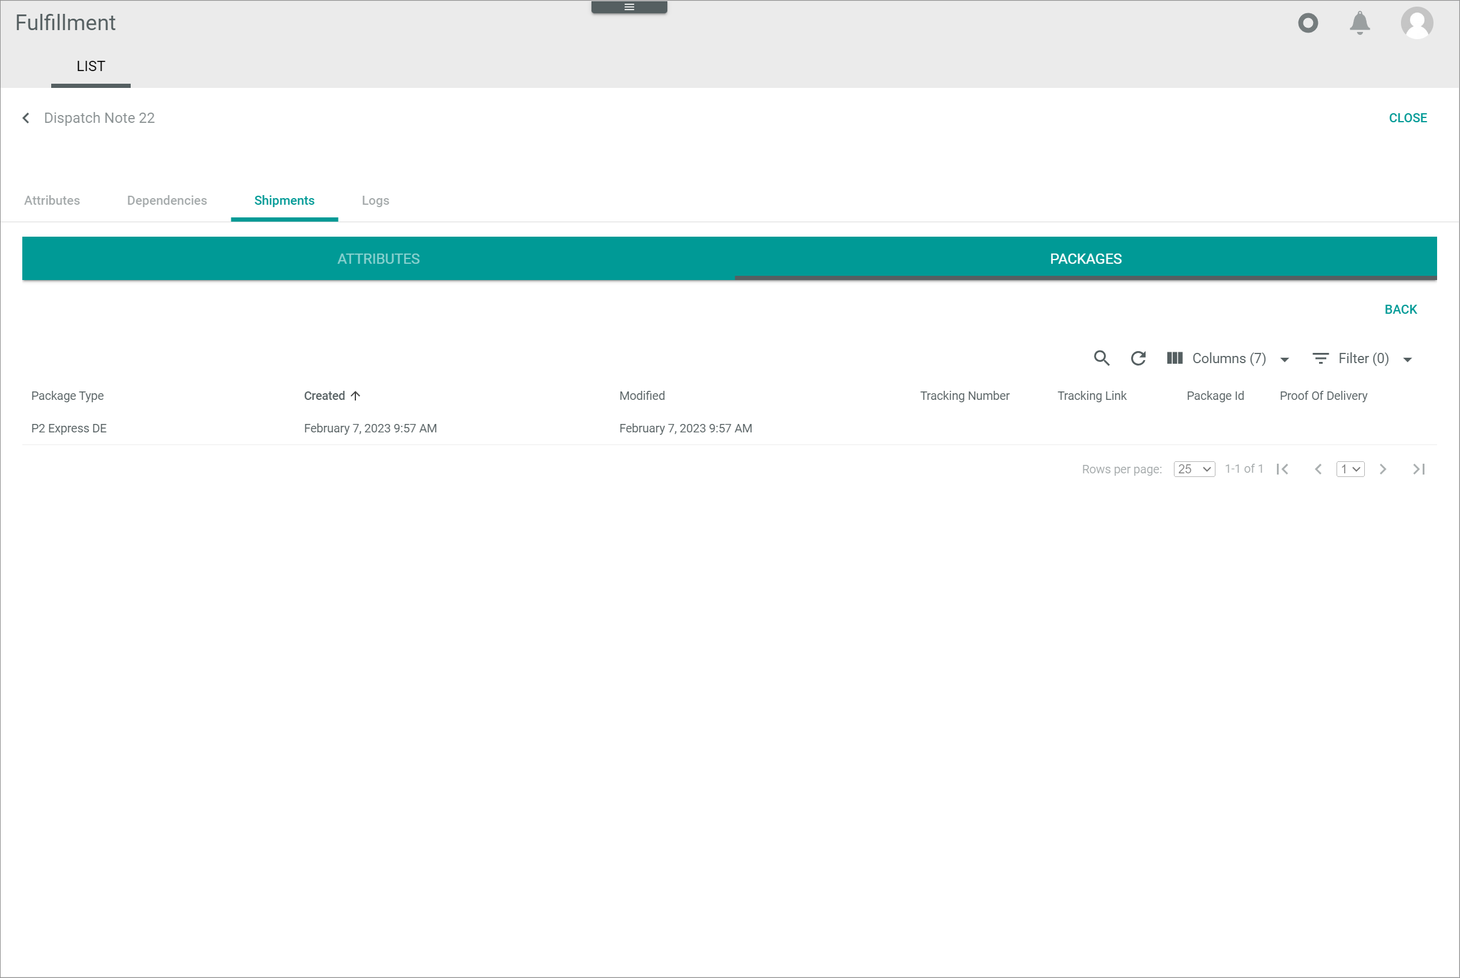Click the CLOSE button
Viewport: 1460px width, 978px height.
pyautogui.click(x=1407, y=118)
